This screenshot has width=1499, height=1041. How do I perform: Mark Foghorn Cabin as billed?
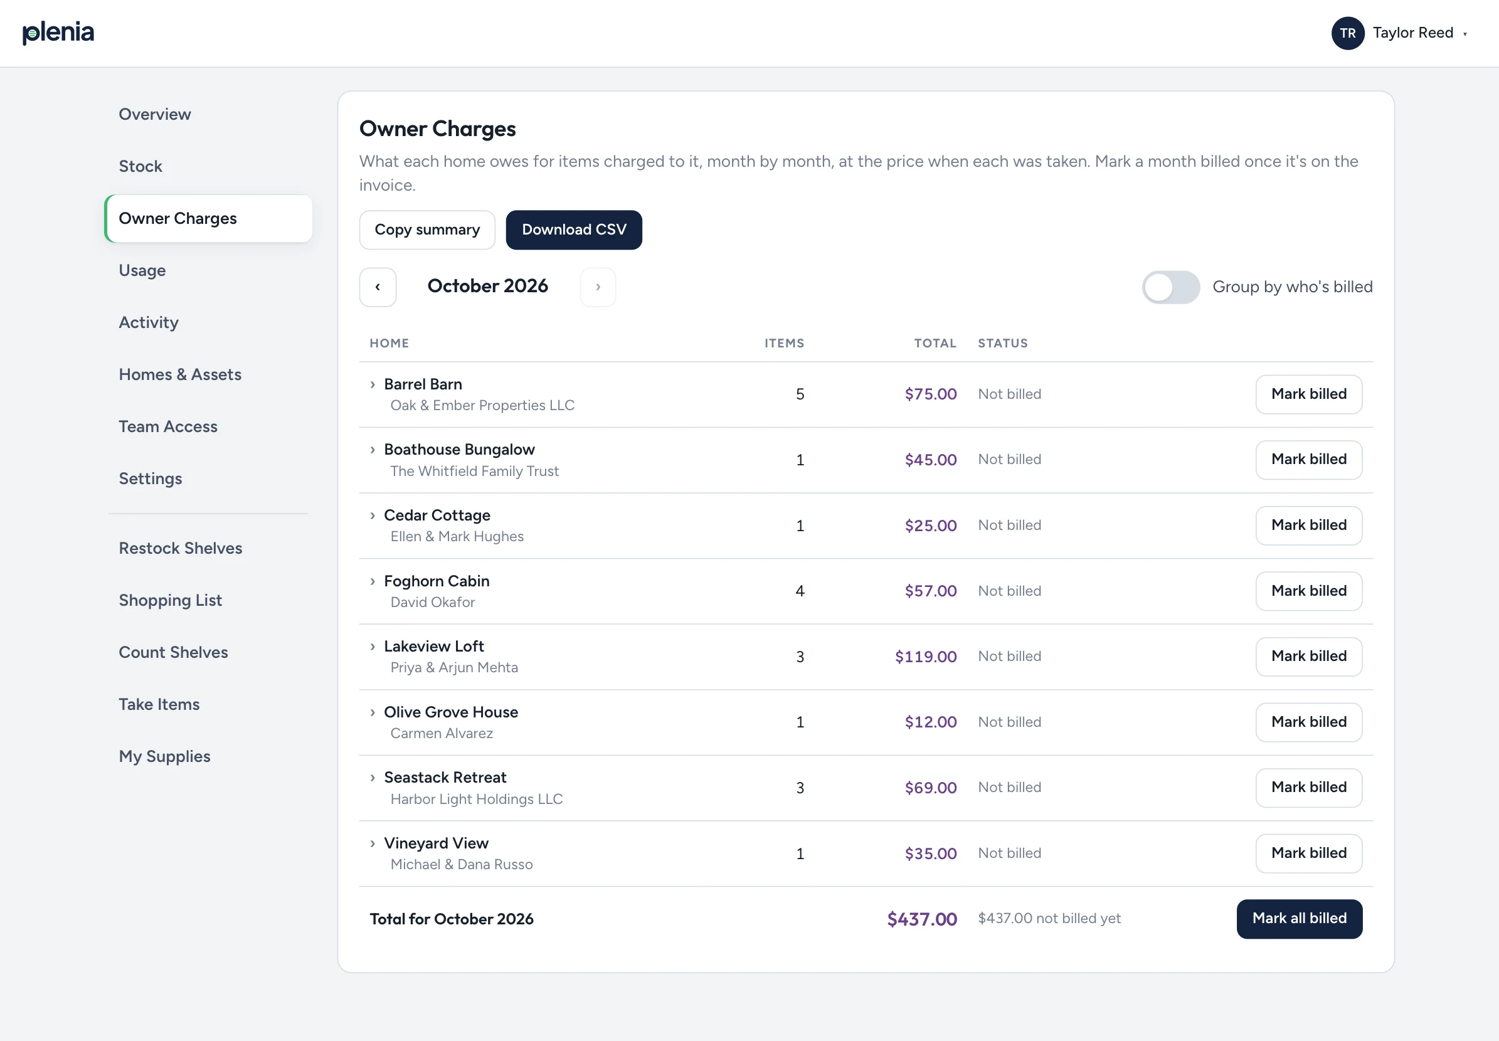pyautogui.click(x=1309, y=591)
